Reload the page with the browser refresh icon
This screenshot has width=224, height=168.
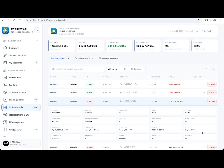(14, 20)
